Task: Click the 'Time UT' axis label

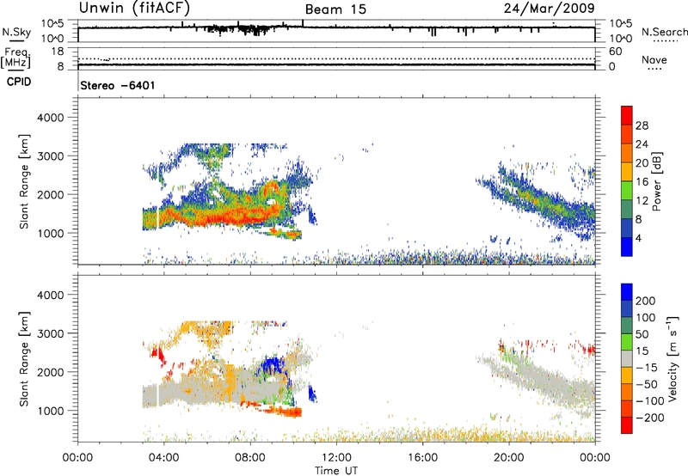Action: [x=336, y=470]
